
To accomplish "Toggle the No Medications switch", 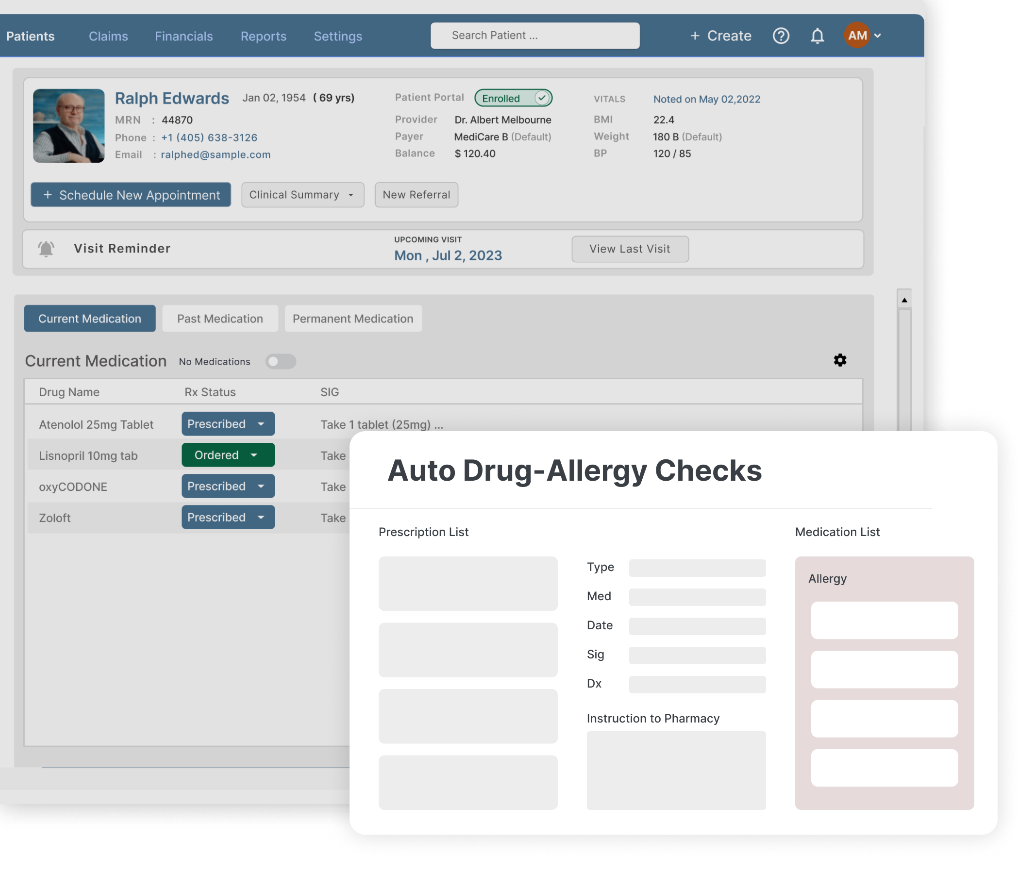I will (280, 361).
